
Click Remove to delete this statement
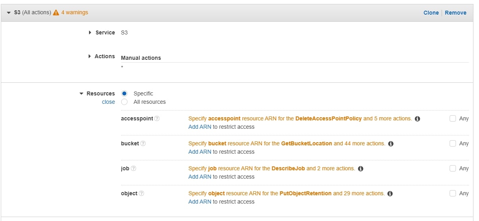point(456,13)
